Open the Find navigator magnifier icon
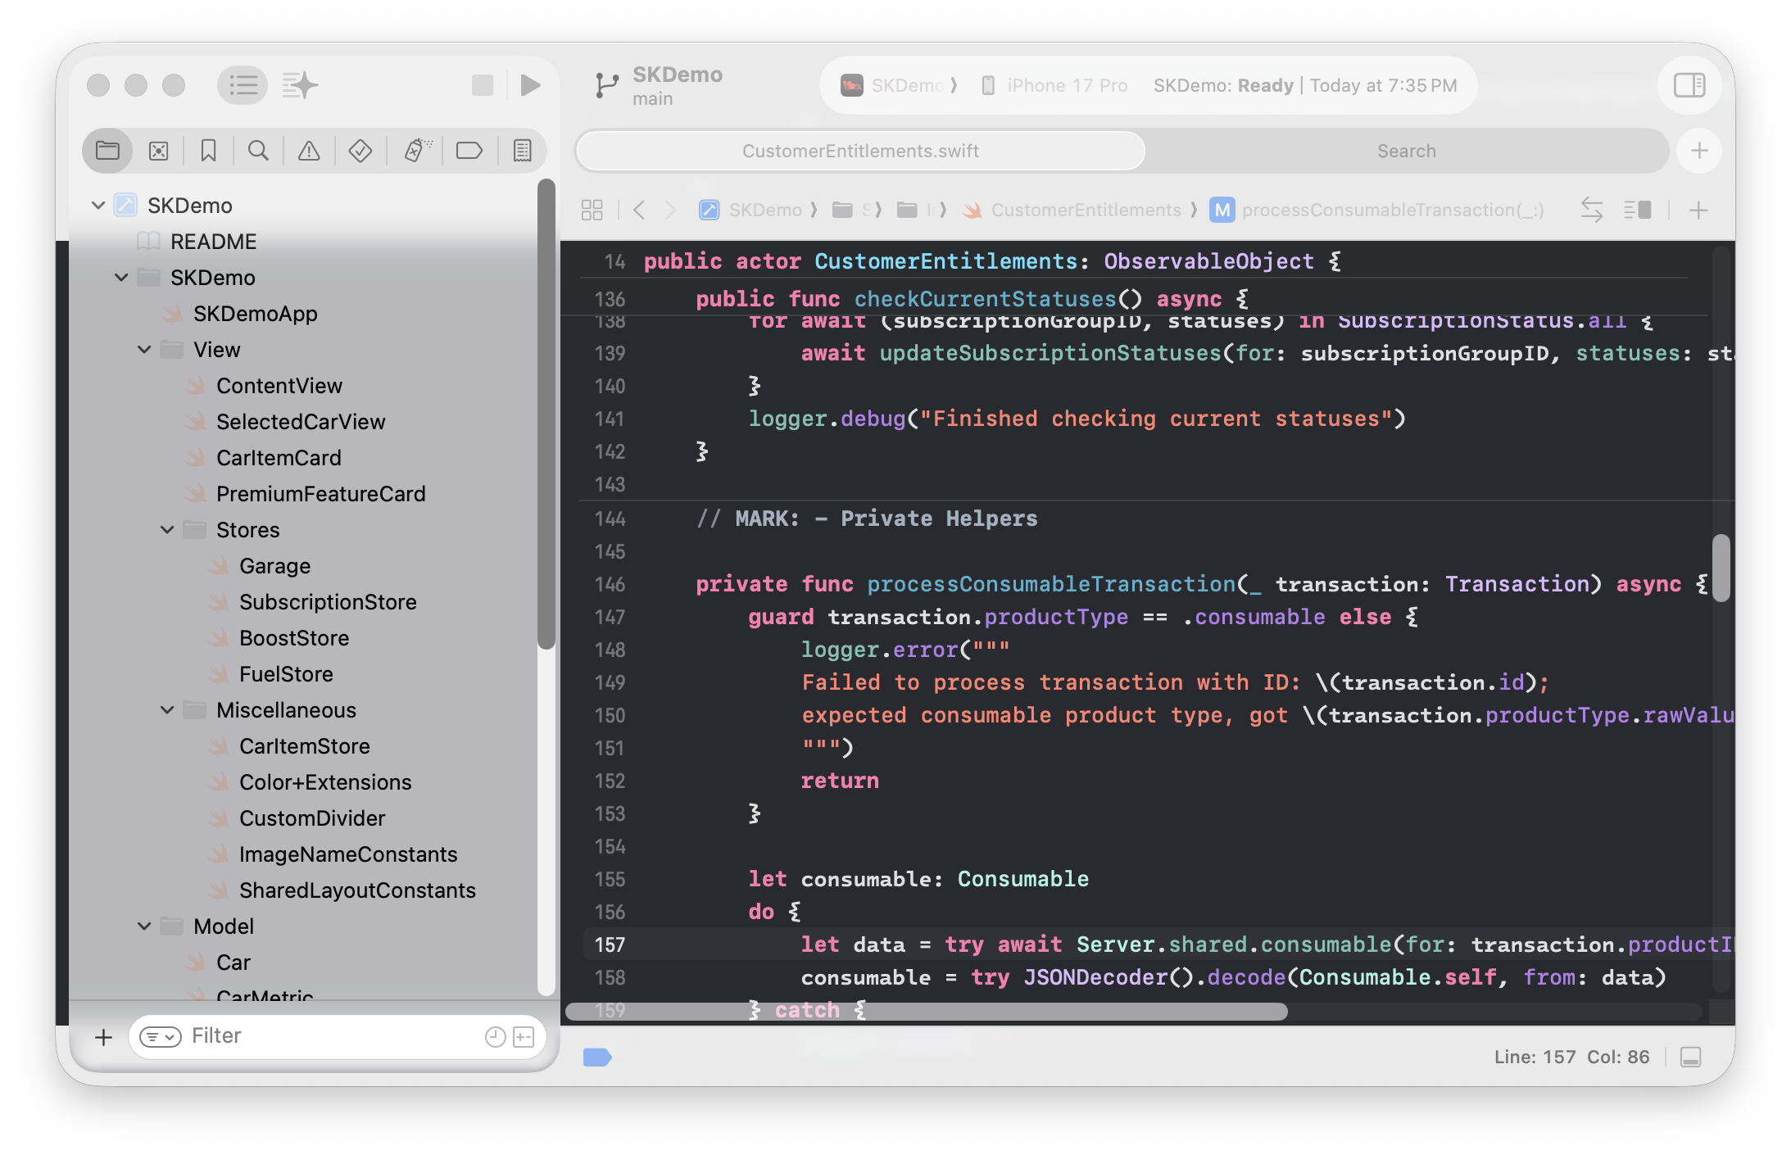The height and width of the screenshot is (1155, 1791). [258, 151]
